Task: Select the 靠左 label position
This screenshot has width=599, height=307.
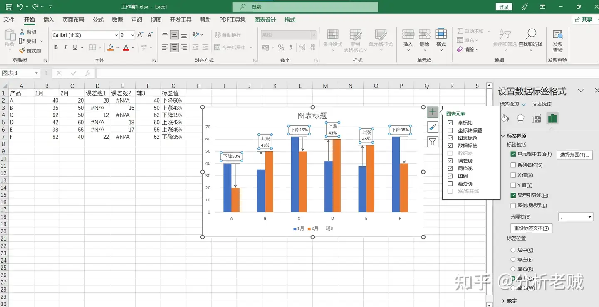Action: click(513, 260)
